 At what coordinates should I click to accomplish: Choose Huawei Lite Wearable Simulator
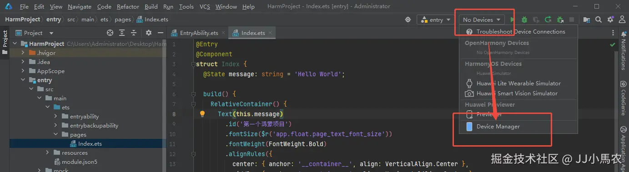point(518,84)
